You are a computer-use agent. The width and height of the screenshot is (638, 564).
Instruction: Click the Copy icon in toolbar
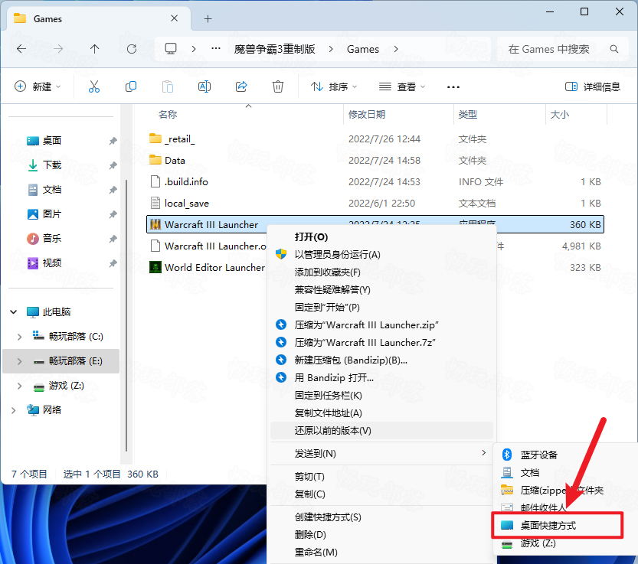click(131, 86)
